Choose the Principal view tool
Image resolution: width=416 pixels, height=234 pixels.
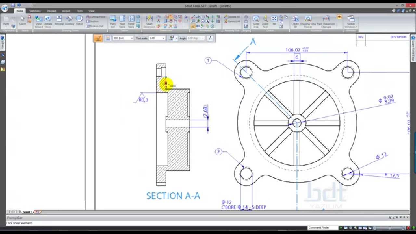pyautogui.click(x=59, y=21)
